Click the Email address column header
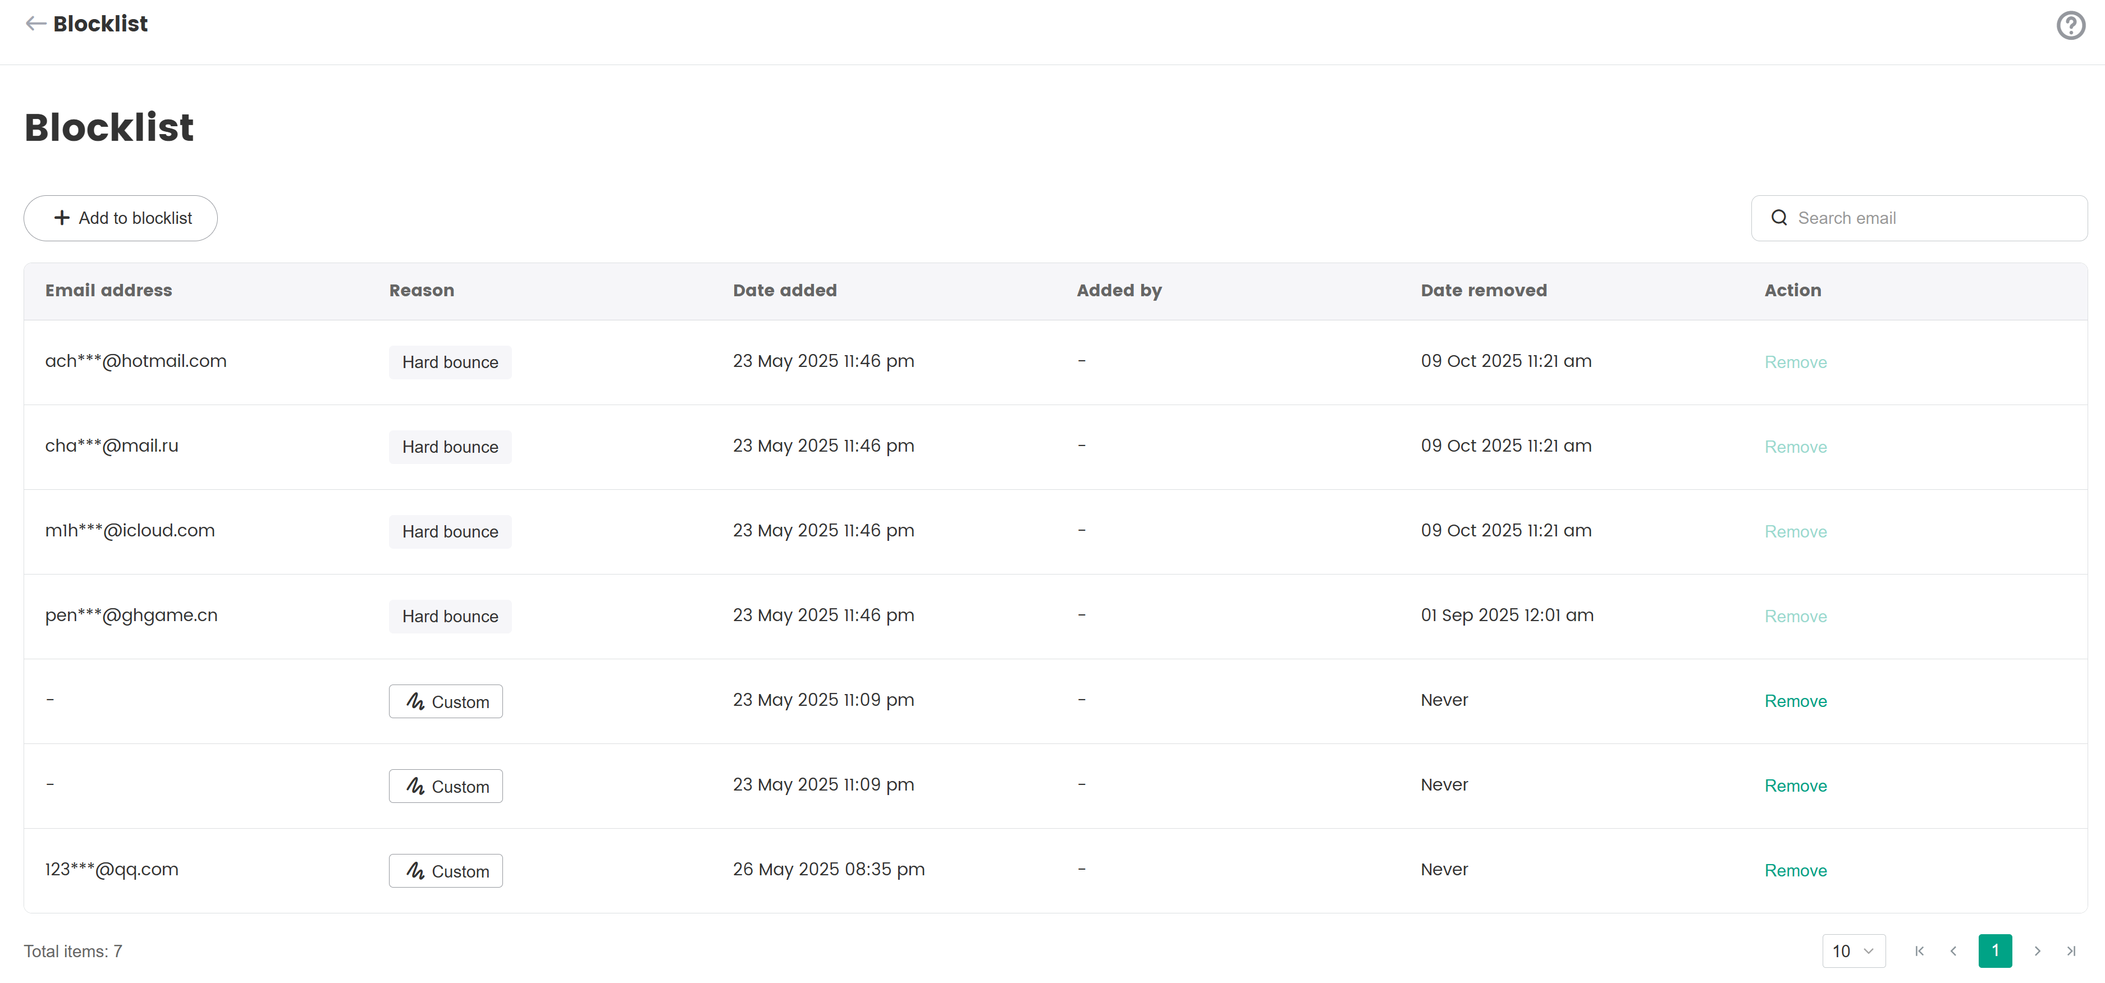The height and width of the screenshot is (983, 2105). coord(109,291)
